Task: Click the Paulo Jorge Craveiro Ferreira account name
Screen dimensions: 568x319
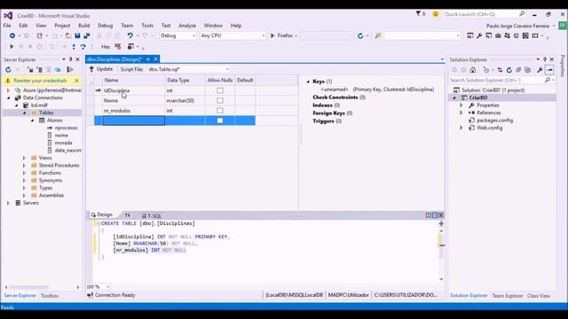Action: (517, 26)
